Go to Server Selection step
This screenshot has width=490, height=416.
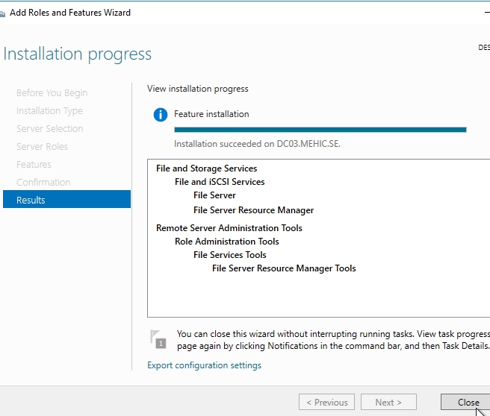pos(49,129)
